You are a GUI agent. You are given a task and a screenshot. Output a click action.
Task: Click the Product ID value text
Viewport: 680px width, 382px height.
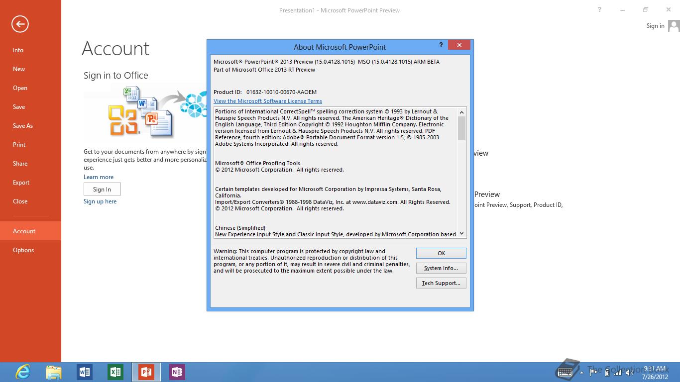pos(281,92)
